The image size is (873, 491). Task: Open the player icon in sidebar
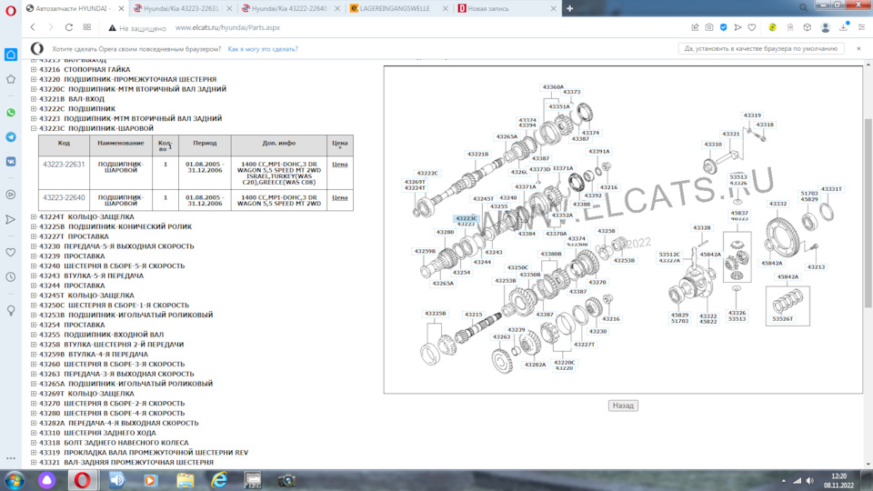pyautogui.click(x=11, y=195)
